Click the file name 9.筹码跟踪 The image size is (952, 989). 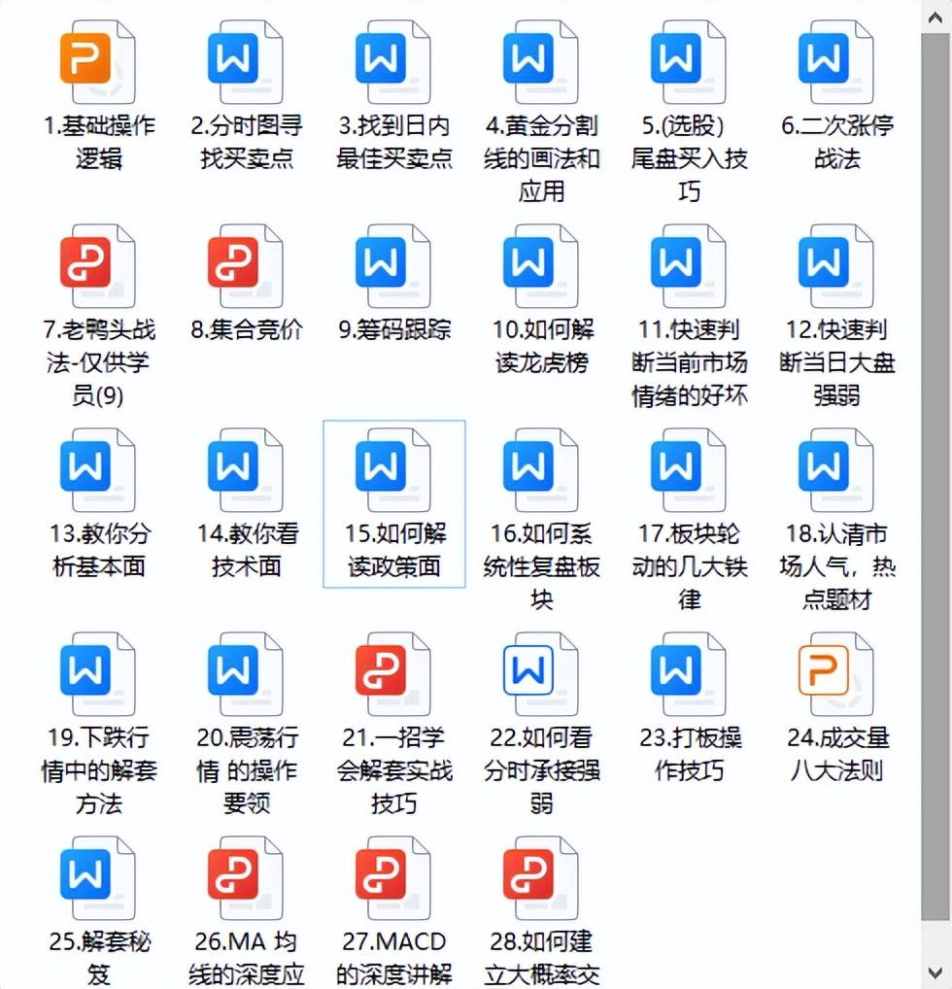coord(394,330)
